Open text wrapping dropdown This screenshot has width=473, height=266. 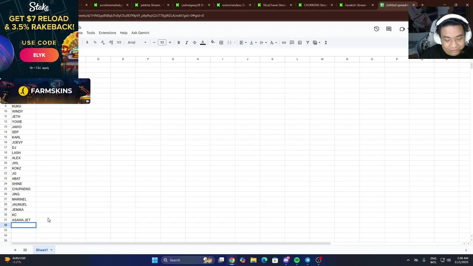(x=263, y=42)
